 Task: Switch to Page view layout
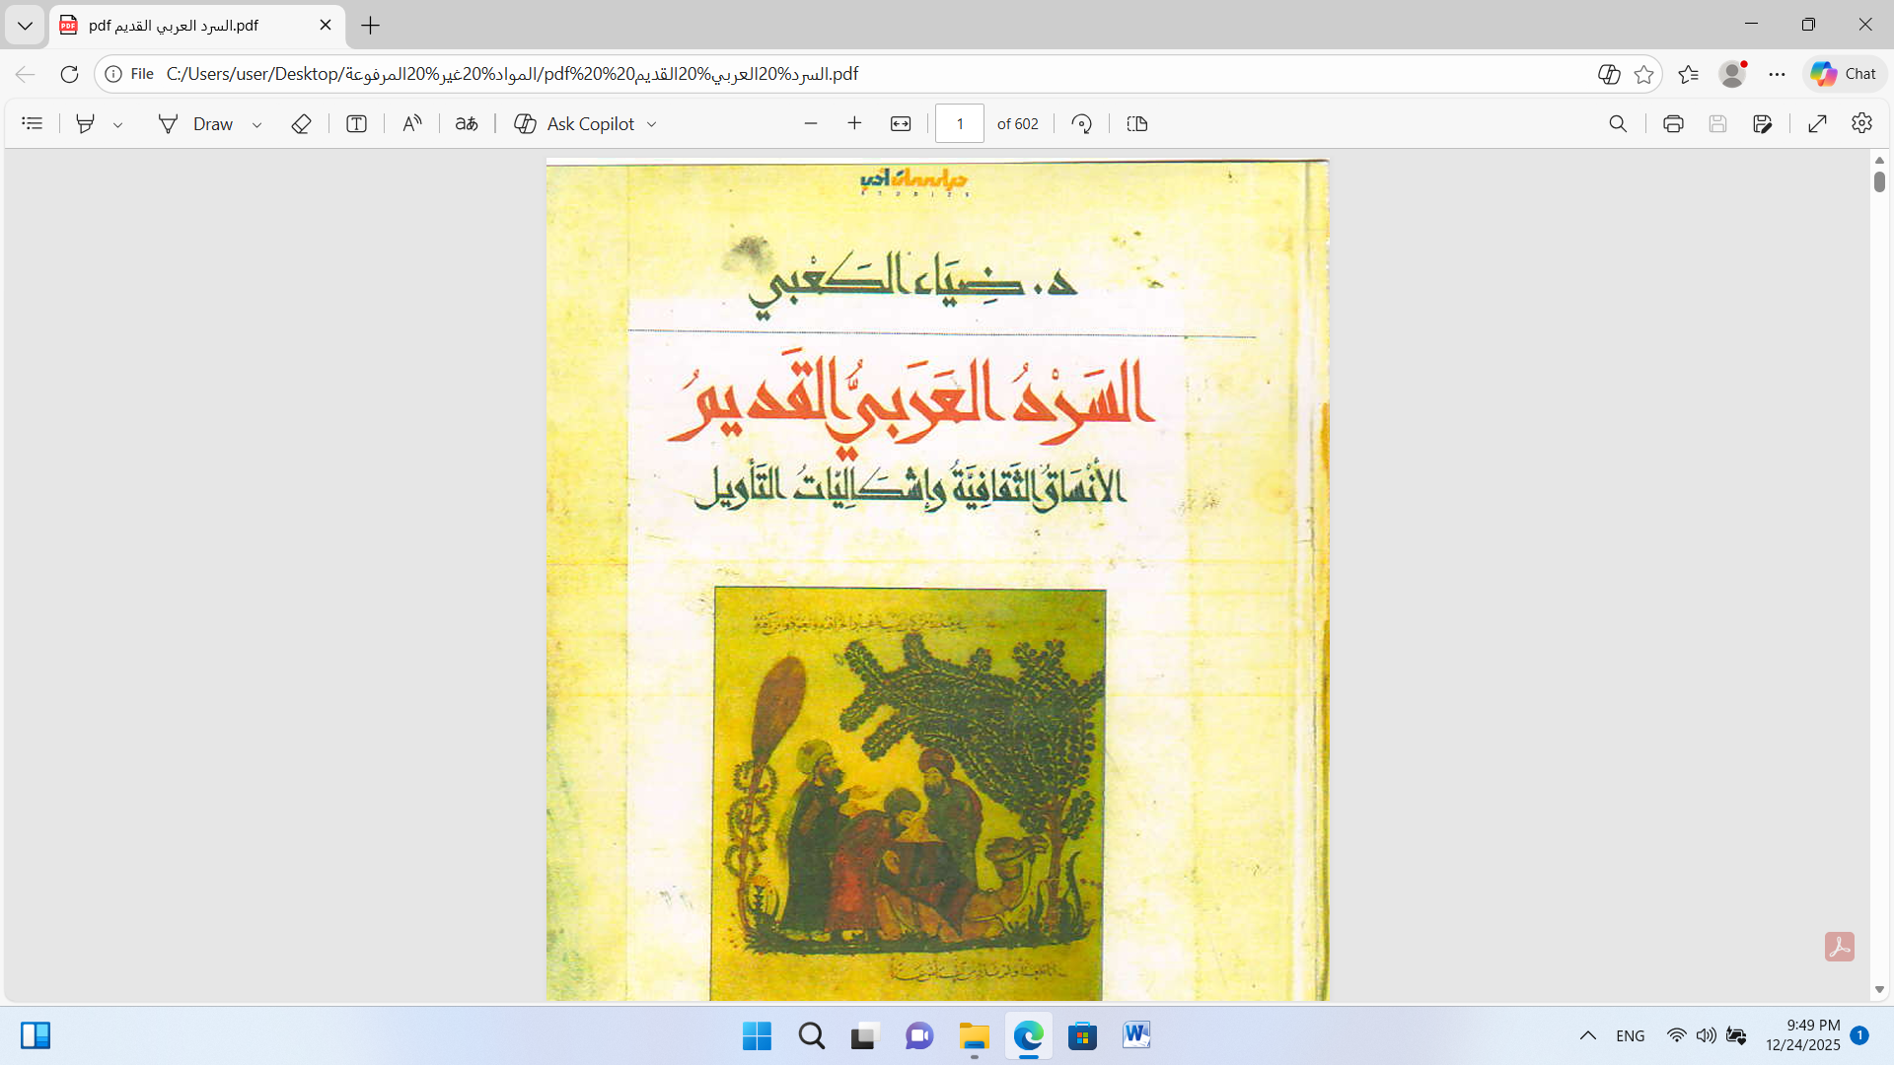pyautogui.click(x=1137, y=123)
